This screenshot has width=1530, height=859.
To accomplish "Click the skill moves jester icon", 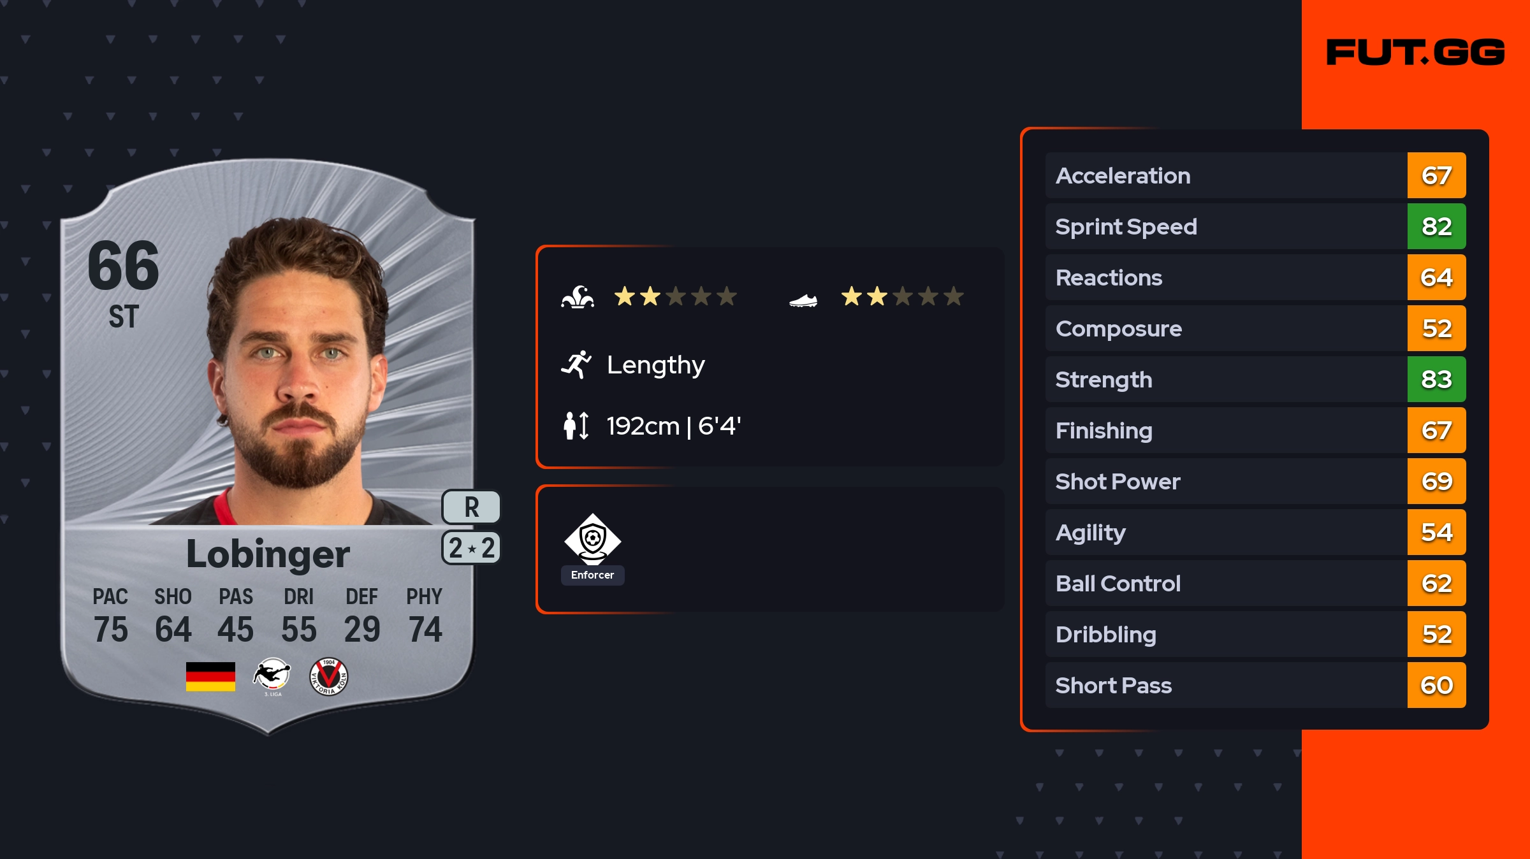I will (578, 297).
